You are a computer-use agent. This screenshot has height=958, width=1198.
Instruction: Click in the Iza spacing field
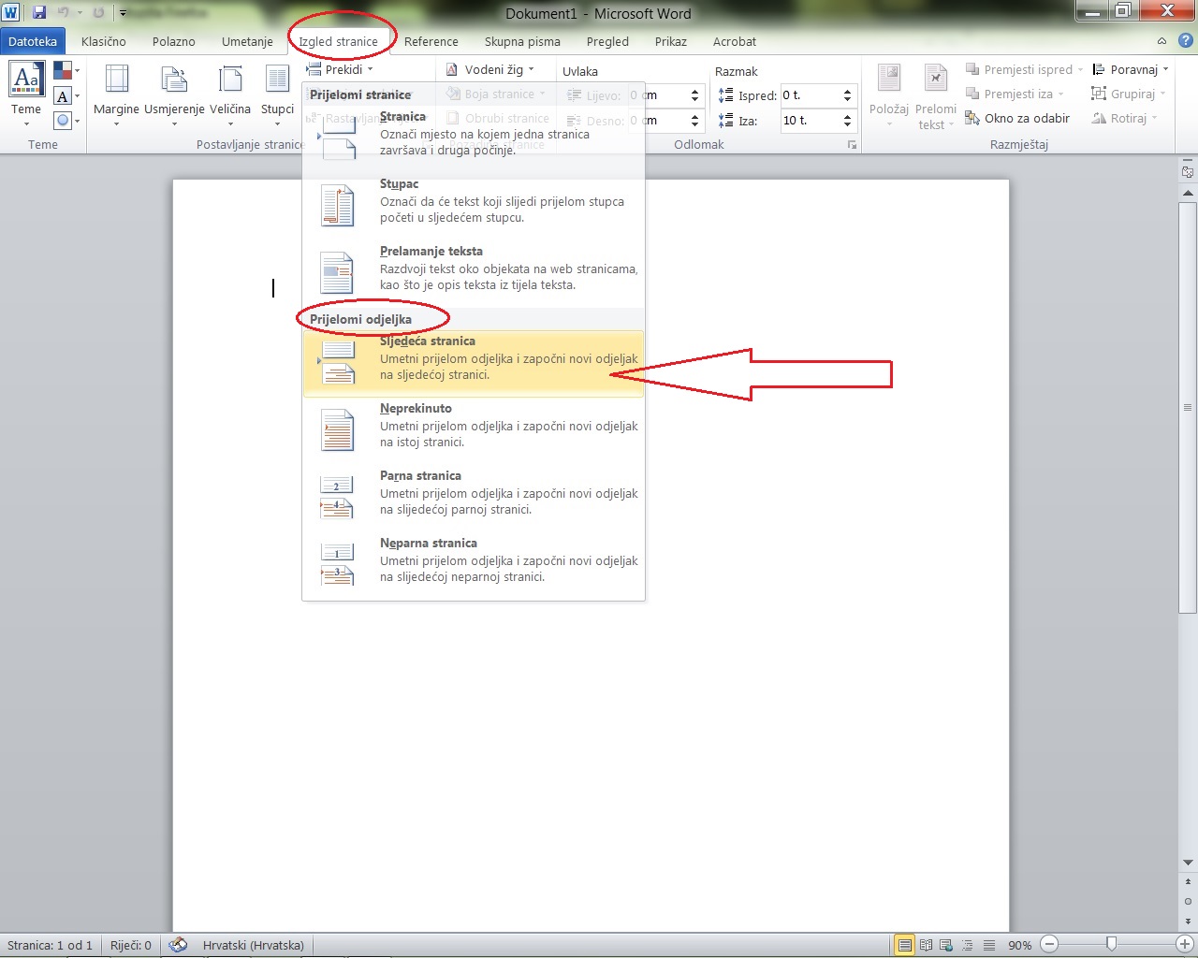click(x=809, y=120)
